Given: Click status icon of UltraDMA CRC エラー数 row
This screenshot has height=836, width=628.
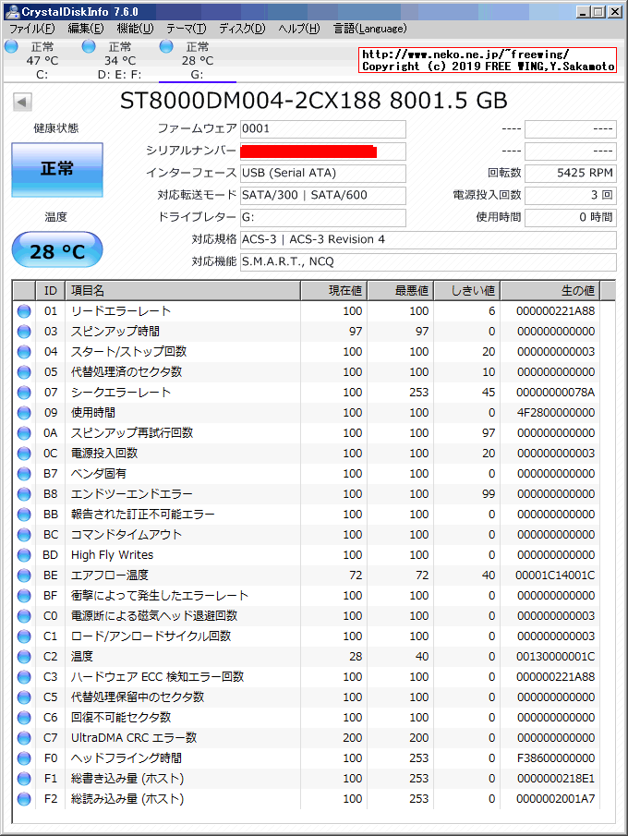Looking at the screenshot, I should click(x=24, y=738).
